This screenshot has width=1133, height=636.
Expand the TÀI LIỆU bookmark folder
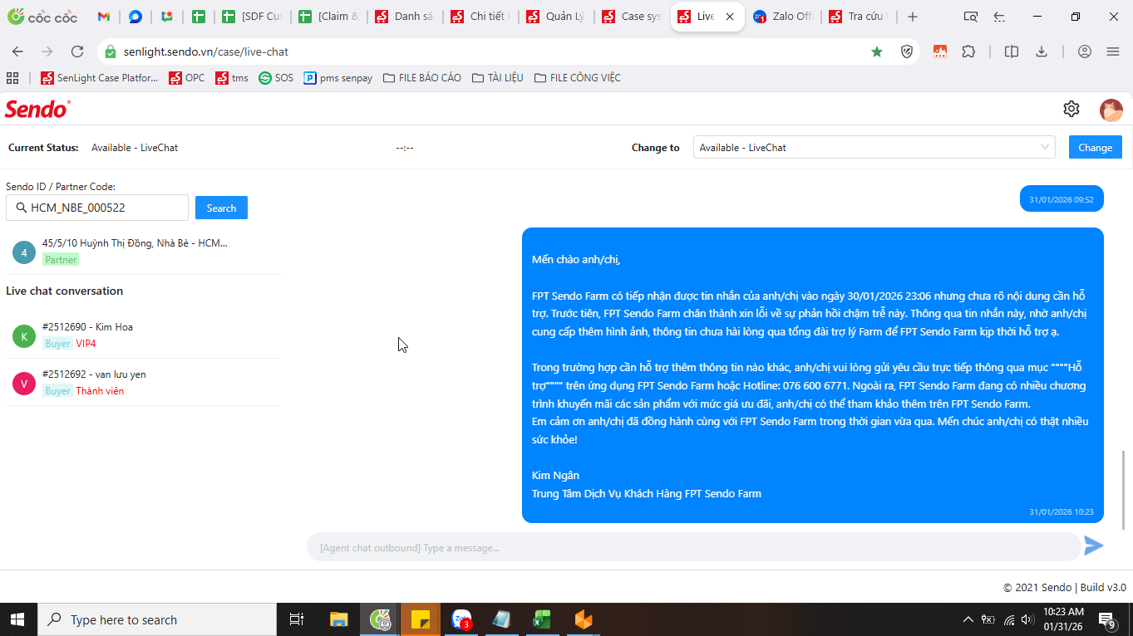pyautogui.click(x=497, y=78)
